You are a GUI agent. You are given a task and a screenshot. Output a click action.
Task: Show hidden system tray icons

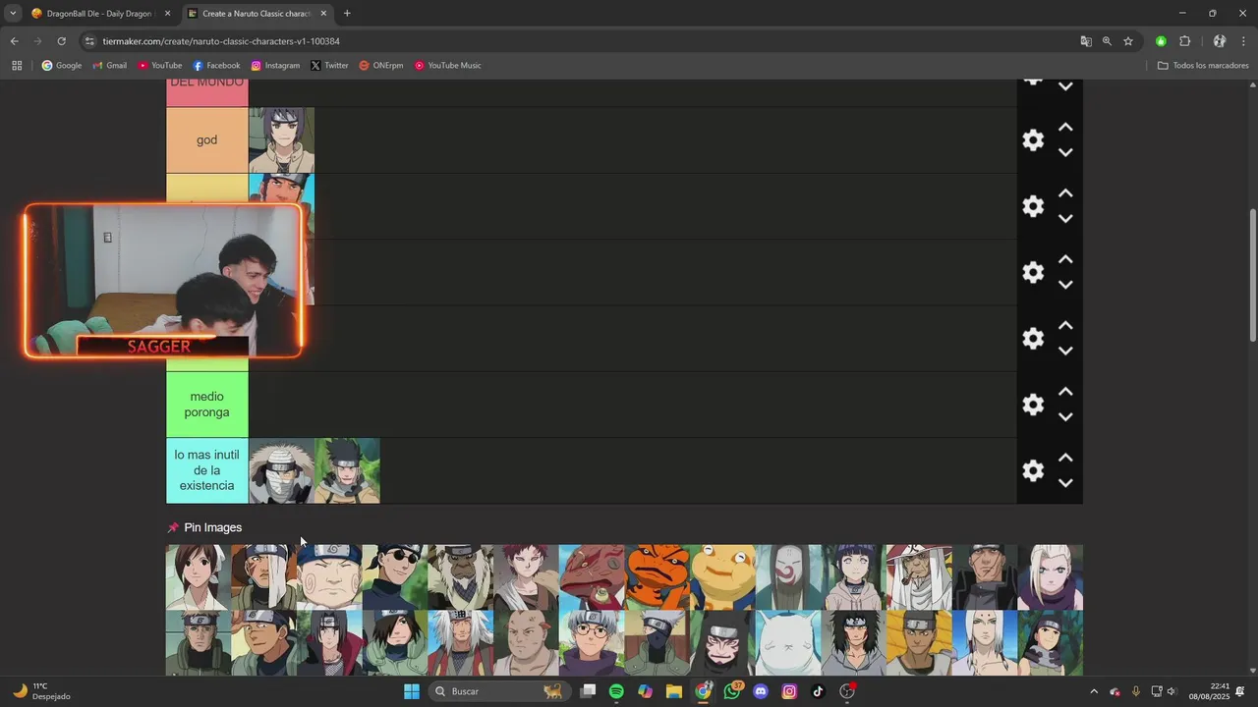pos(1093,691)
